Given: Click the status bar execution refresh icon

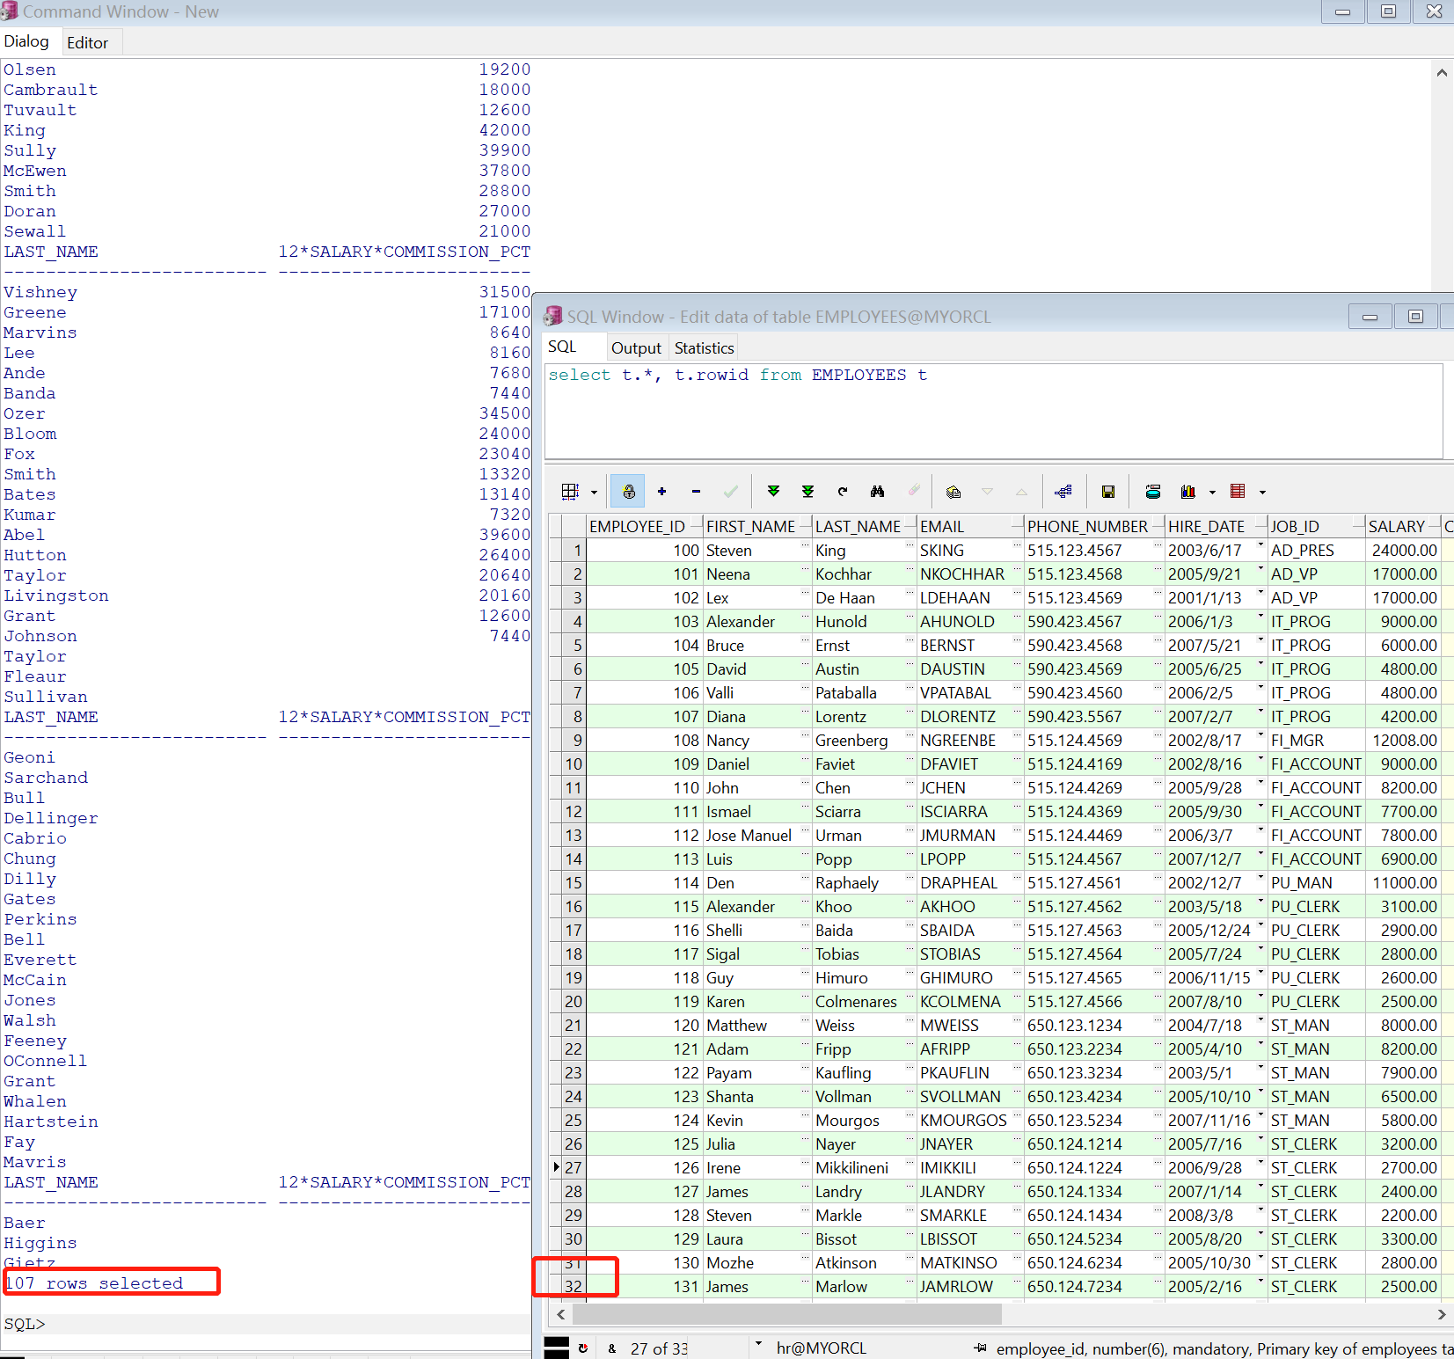Looking at the screenshot, I should [x=583, y=1348].
